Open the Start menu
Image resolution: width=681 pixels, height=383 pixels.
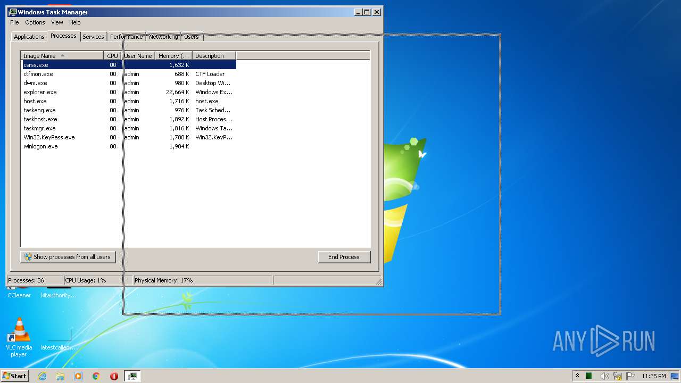[14, 376]
